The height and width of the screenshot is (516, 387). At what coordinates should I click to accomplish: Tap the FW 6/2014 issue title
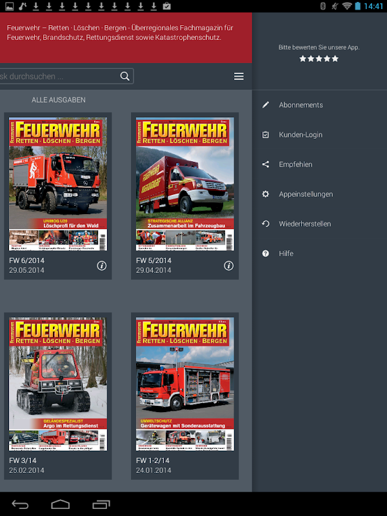click(26, 261)
